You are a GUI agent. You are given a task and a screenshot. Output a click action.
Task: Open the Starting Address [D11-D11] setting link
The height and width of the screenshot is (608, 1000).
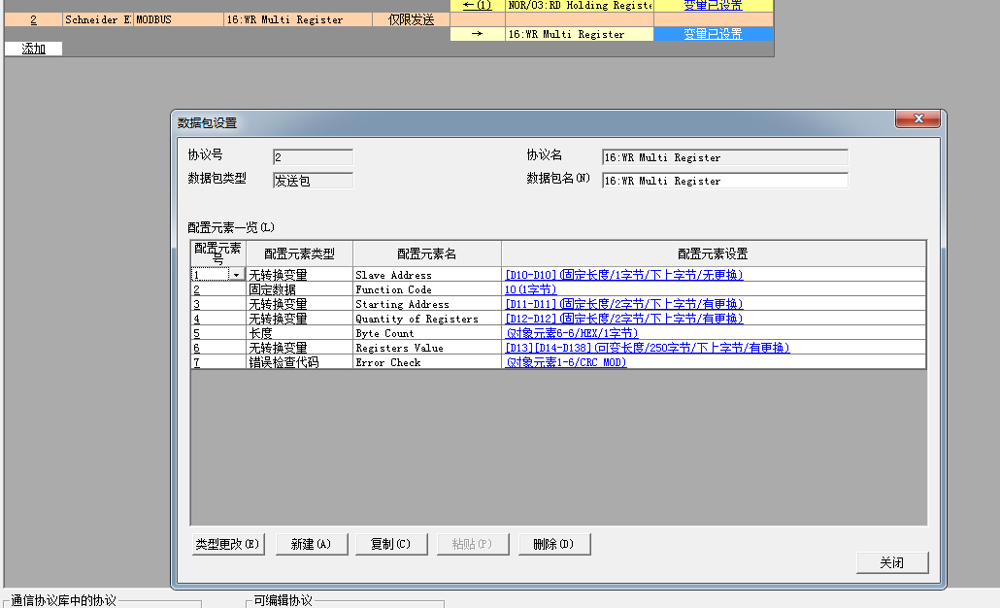pyautogui.click(x=623, y=304)
